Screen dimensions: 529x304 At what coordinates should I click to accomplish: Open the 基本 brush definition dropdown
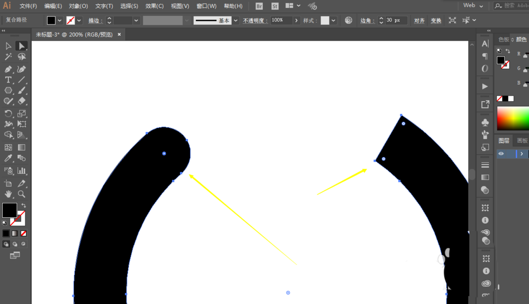[235, 21]
